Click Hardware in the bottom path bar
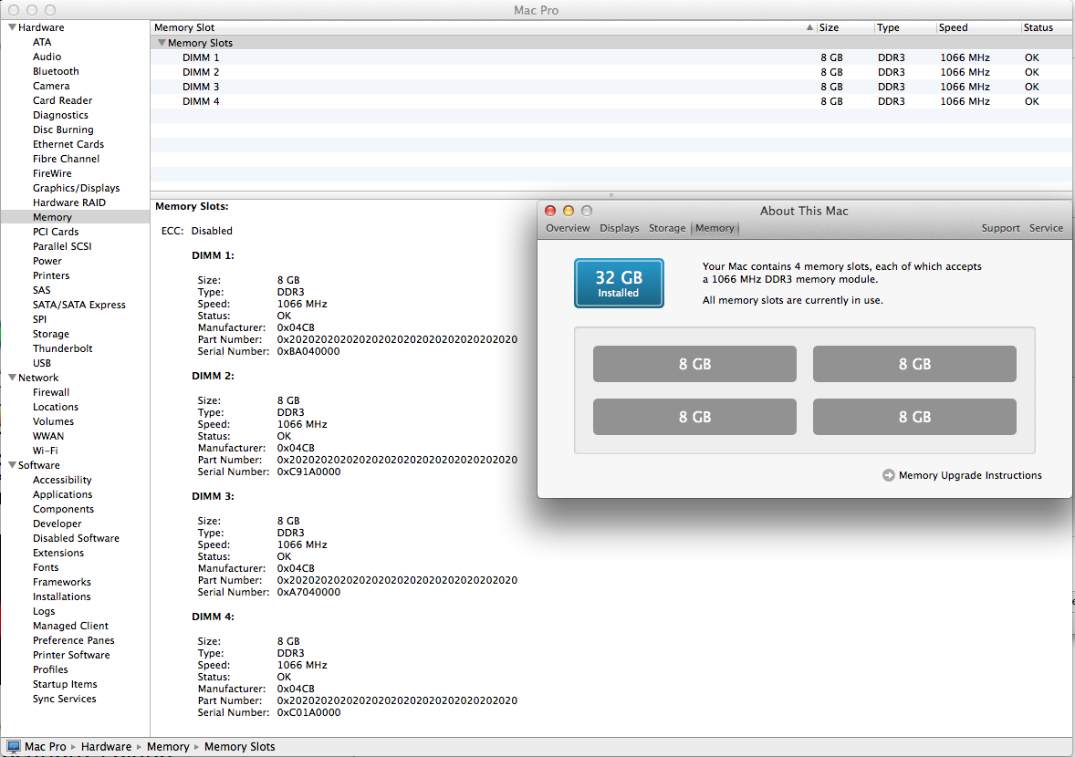Viewport: 1075px width, 757px height. point(106,747)
